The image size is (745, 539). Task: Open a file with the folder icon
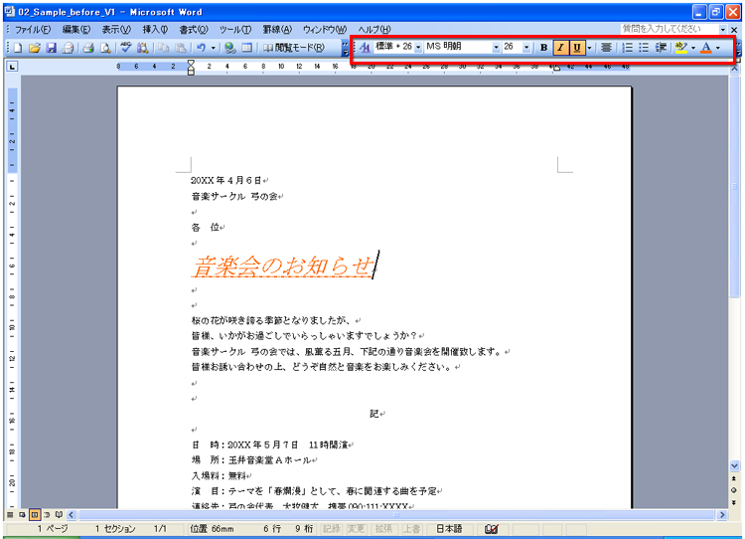coord(34,48)
